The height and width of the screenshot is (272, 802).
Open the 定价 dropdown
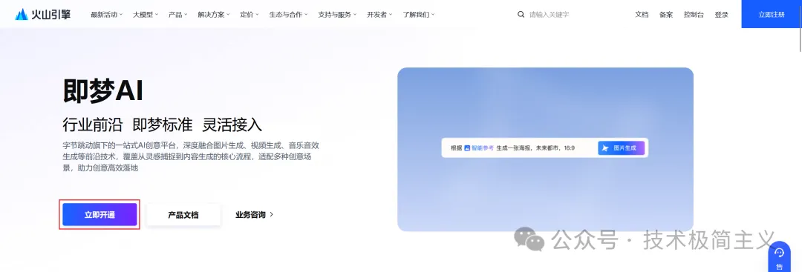point(250,14)
